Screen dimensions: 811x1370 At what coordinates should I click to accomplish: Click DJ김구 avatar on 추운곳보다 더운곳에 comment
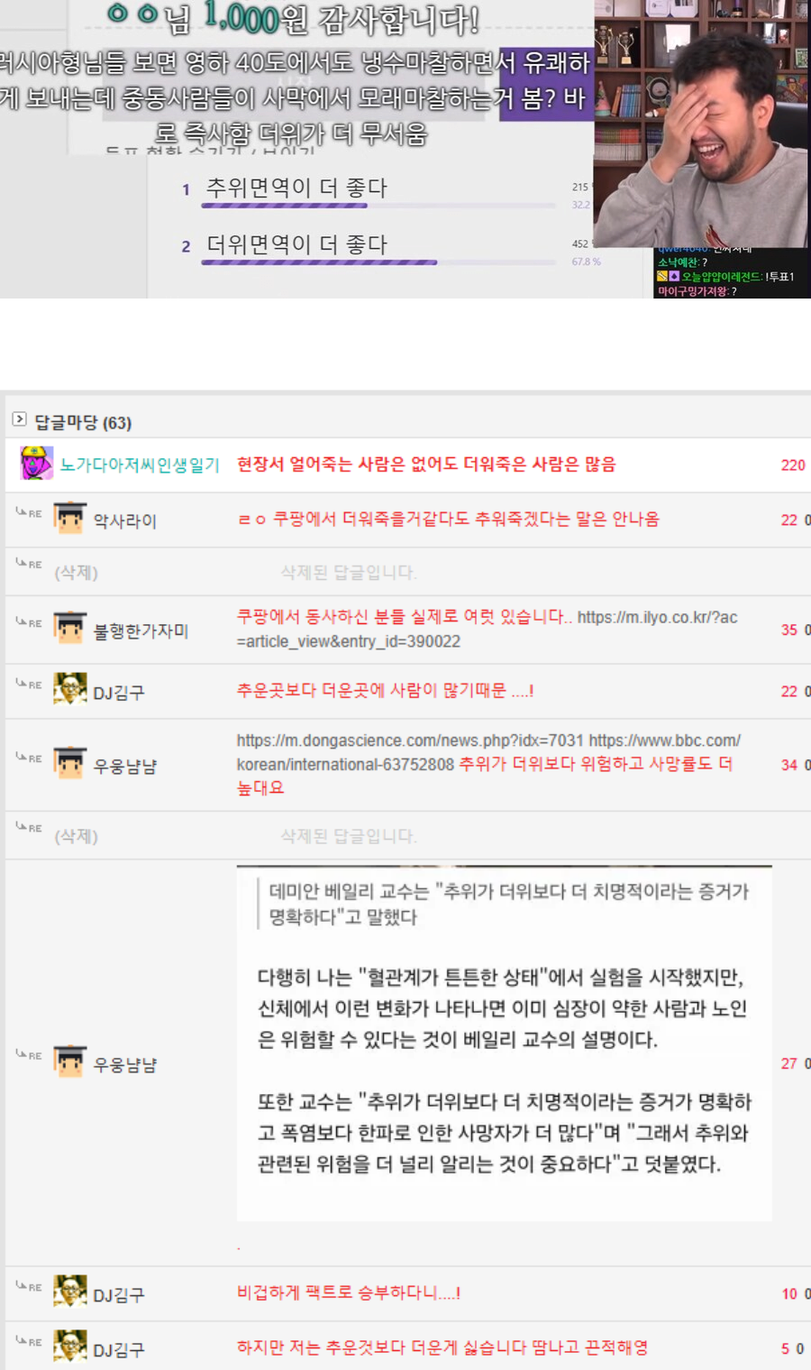point(69,690)
